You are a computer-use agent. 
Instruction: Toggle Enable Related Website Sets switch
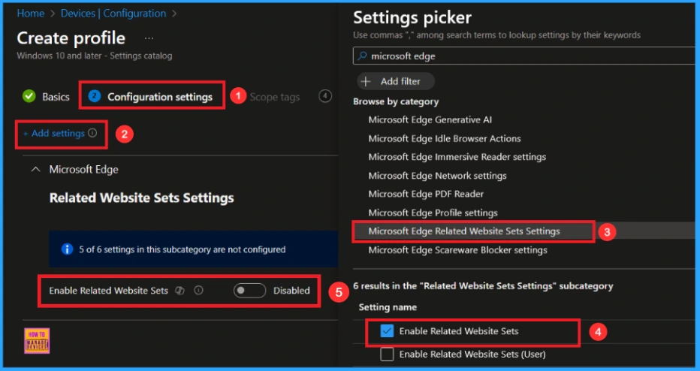point(249,291)
